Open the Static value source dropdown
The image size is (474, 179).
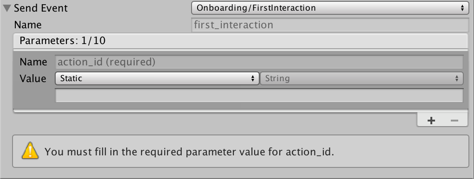point(157,78)
